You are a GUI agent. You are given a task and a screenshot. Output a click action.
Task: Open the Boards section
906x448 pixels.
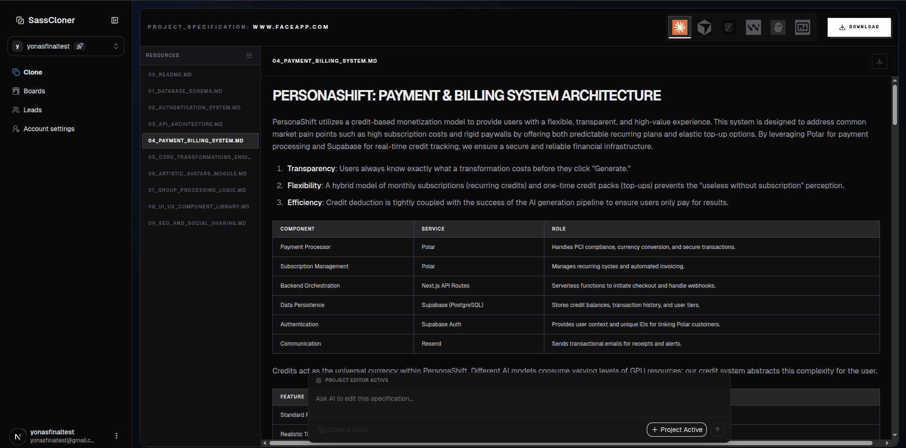tap(34, 91)
